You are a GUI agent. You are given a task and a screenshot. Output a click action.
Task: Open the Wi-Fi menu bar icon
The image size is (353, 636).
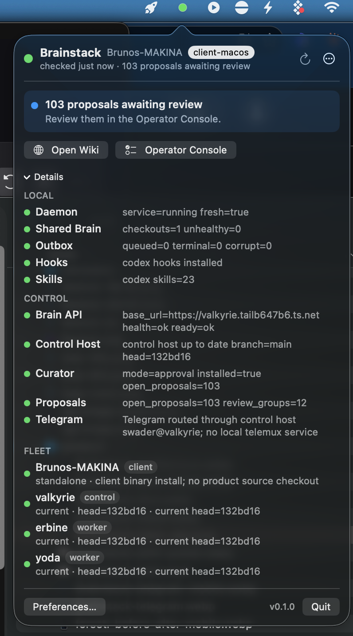click(x=331, y=7)
